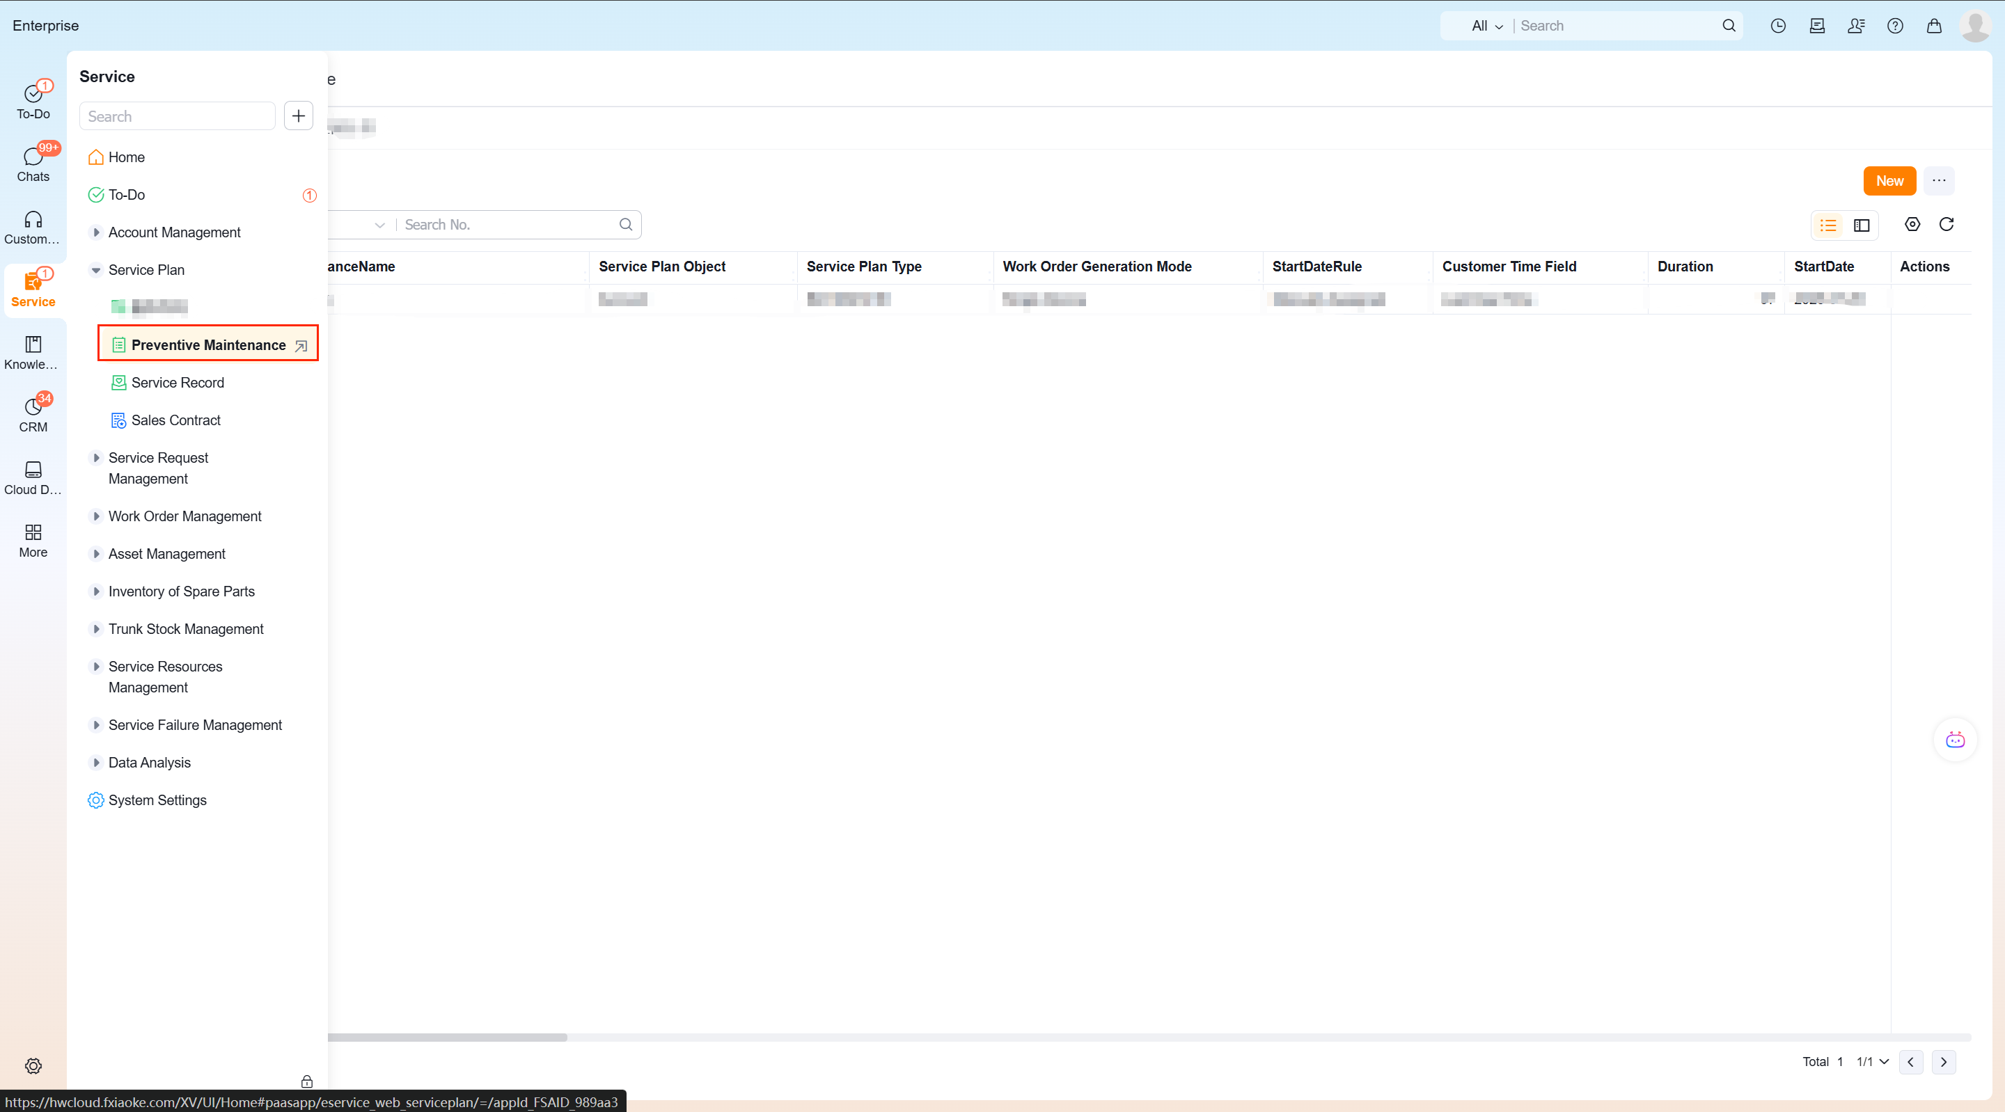Open the page number 1/1 dropdown
This screenshot has height=1112, width=2005.
click(1872, 1061)
